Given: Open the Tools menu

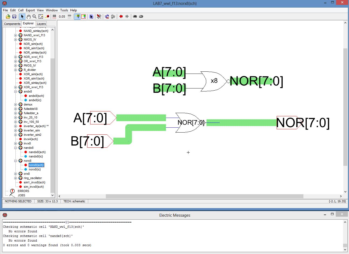Looking at the screenshot, I should point(64,10).
